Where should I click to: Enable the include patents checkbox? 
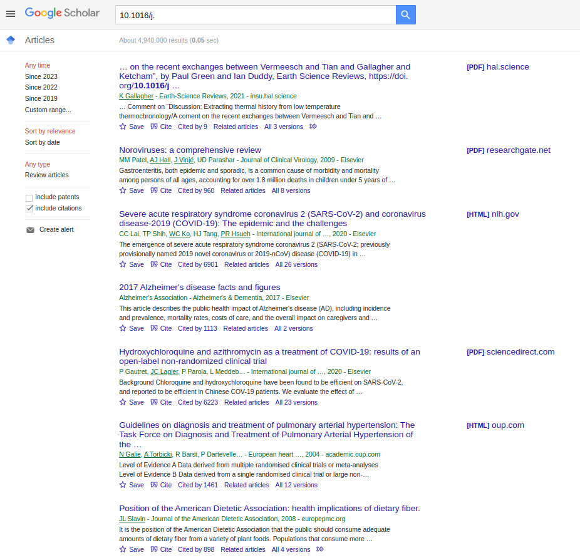29,197
